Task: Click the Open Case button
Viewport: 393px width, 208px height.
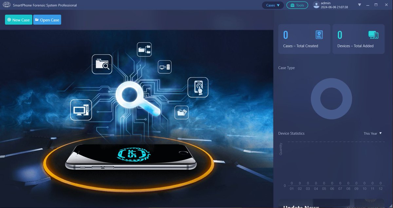Action: (x=47, y=20)
